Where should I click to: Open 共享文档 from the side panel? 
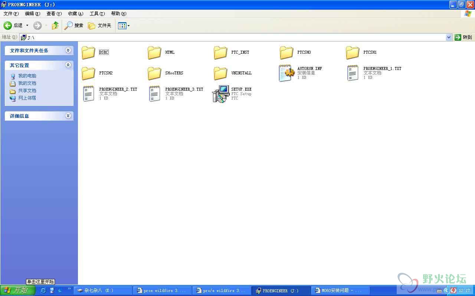click(x=23, y=91)
